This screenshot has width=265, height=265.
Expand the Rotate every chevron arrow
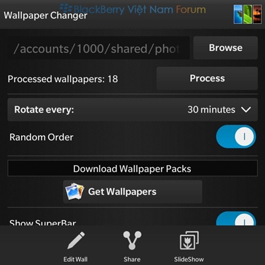point(246,109)
